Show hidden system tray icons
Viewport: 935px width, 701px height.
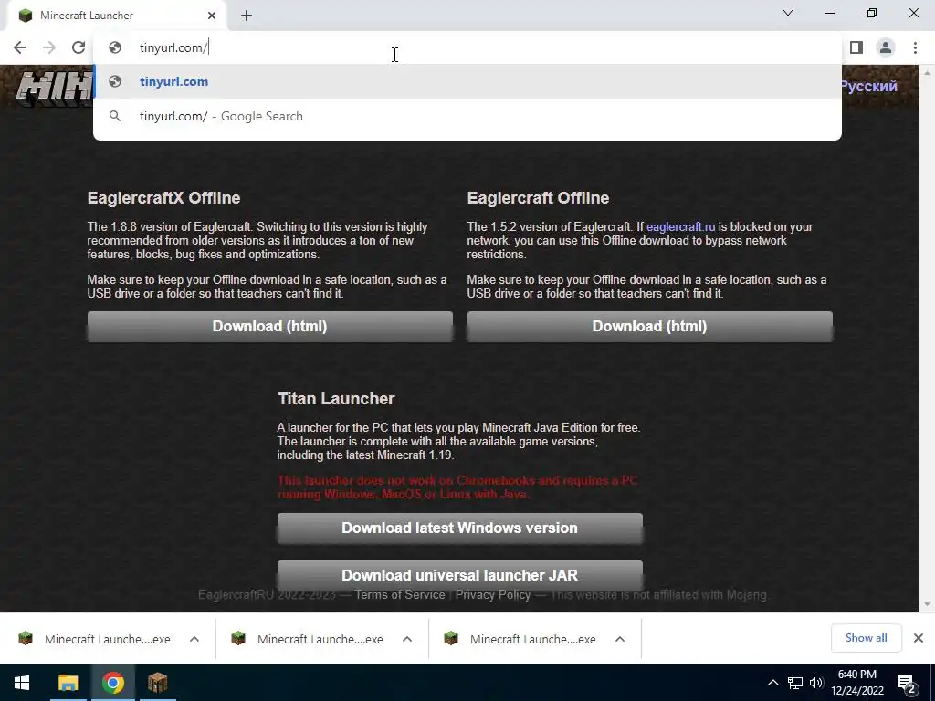click(772, 683)
